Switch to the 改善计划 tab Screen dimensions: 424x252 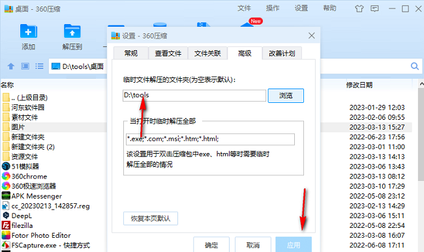coord(282,53)
